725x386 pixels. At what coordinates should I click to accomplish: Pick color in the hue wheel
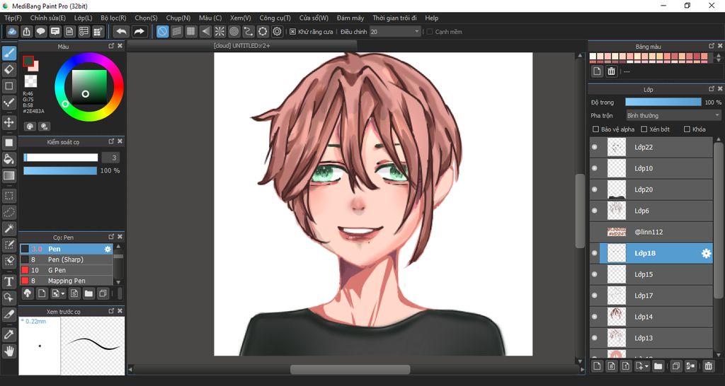[89, 86]
